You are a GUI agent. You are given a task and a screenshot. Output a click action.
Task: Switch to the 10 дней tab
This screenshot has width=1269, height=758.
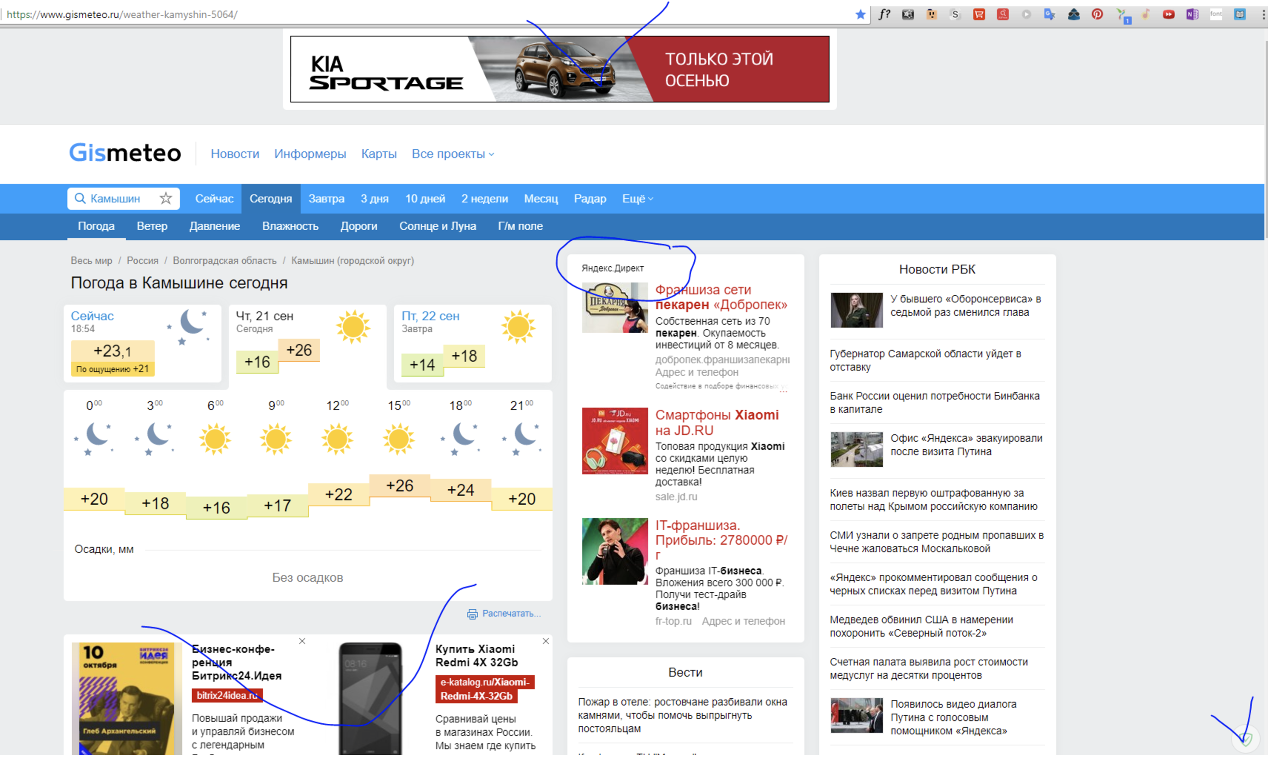pos(425,199)
